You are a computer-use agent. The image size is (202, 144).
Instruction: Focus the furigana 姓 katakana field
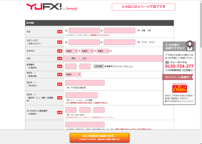coord(84,42)
